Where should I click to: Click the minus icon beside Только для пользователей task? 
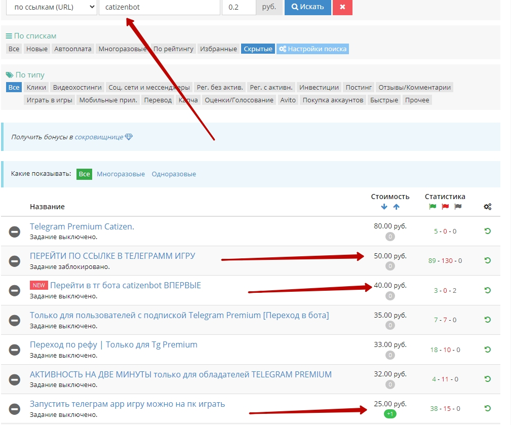pos(14,320)
